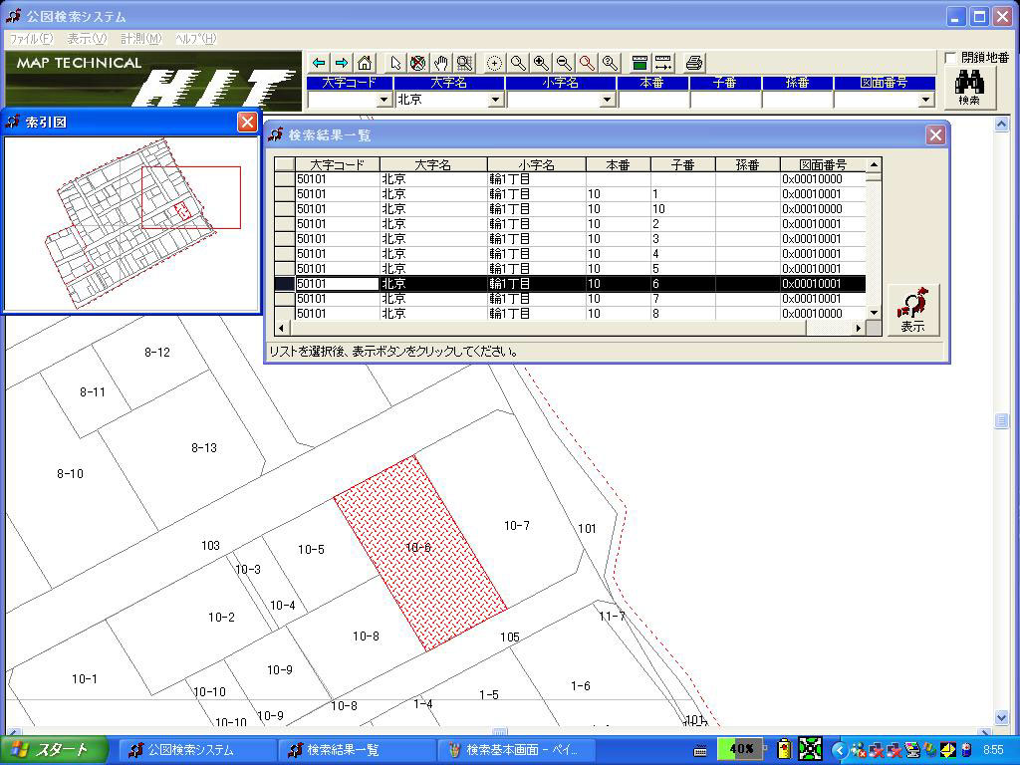The width and height of the screenshot is (1020, 765).
Task: Click the map vertical scrollbar down arrow
Action: coord(1002,718)
